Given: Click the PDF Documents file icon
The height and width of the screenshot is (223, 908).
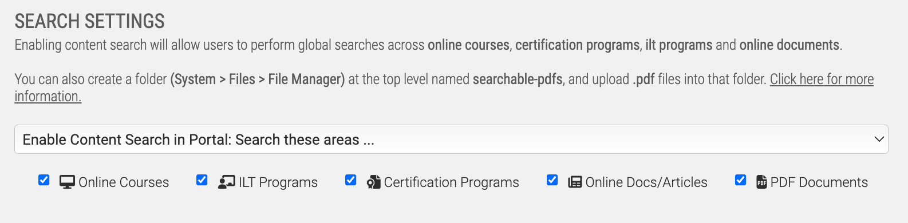Looking at the screenshot, I should pos(761,182).
